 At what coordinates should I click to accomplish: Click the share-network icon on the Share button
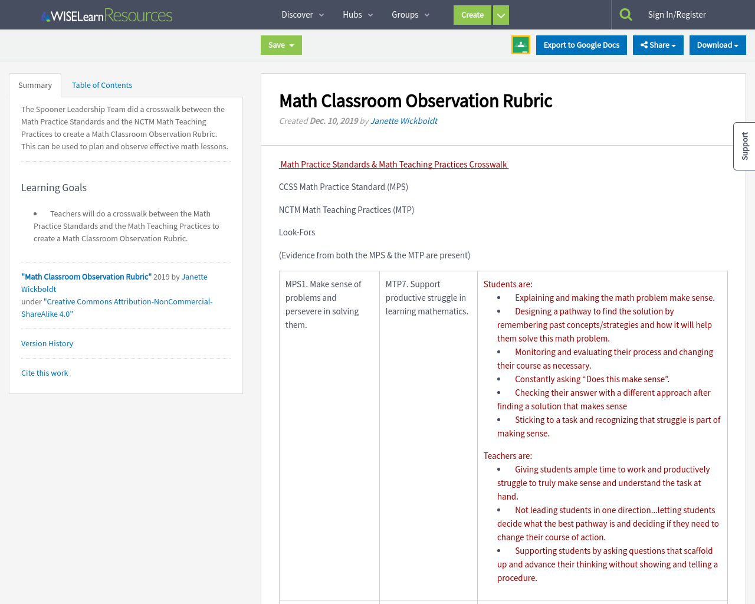645,44
